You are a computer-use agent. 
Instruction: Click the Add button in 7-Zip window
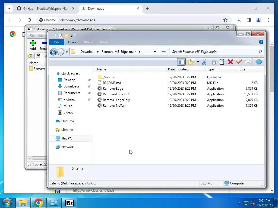(33, 45)
